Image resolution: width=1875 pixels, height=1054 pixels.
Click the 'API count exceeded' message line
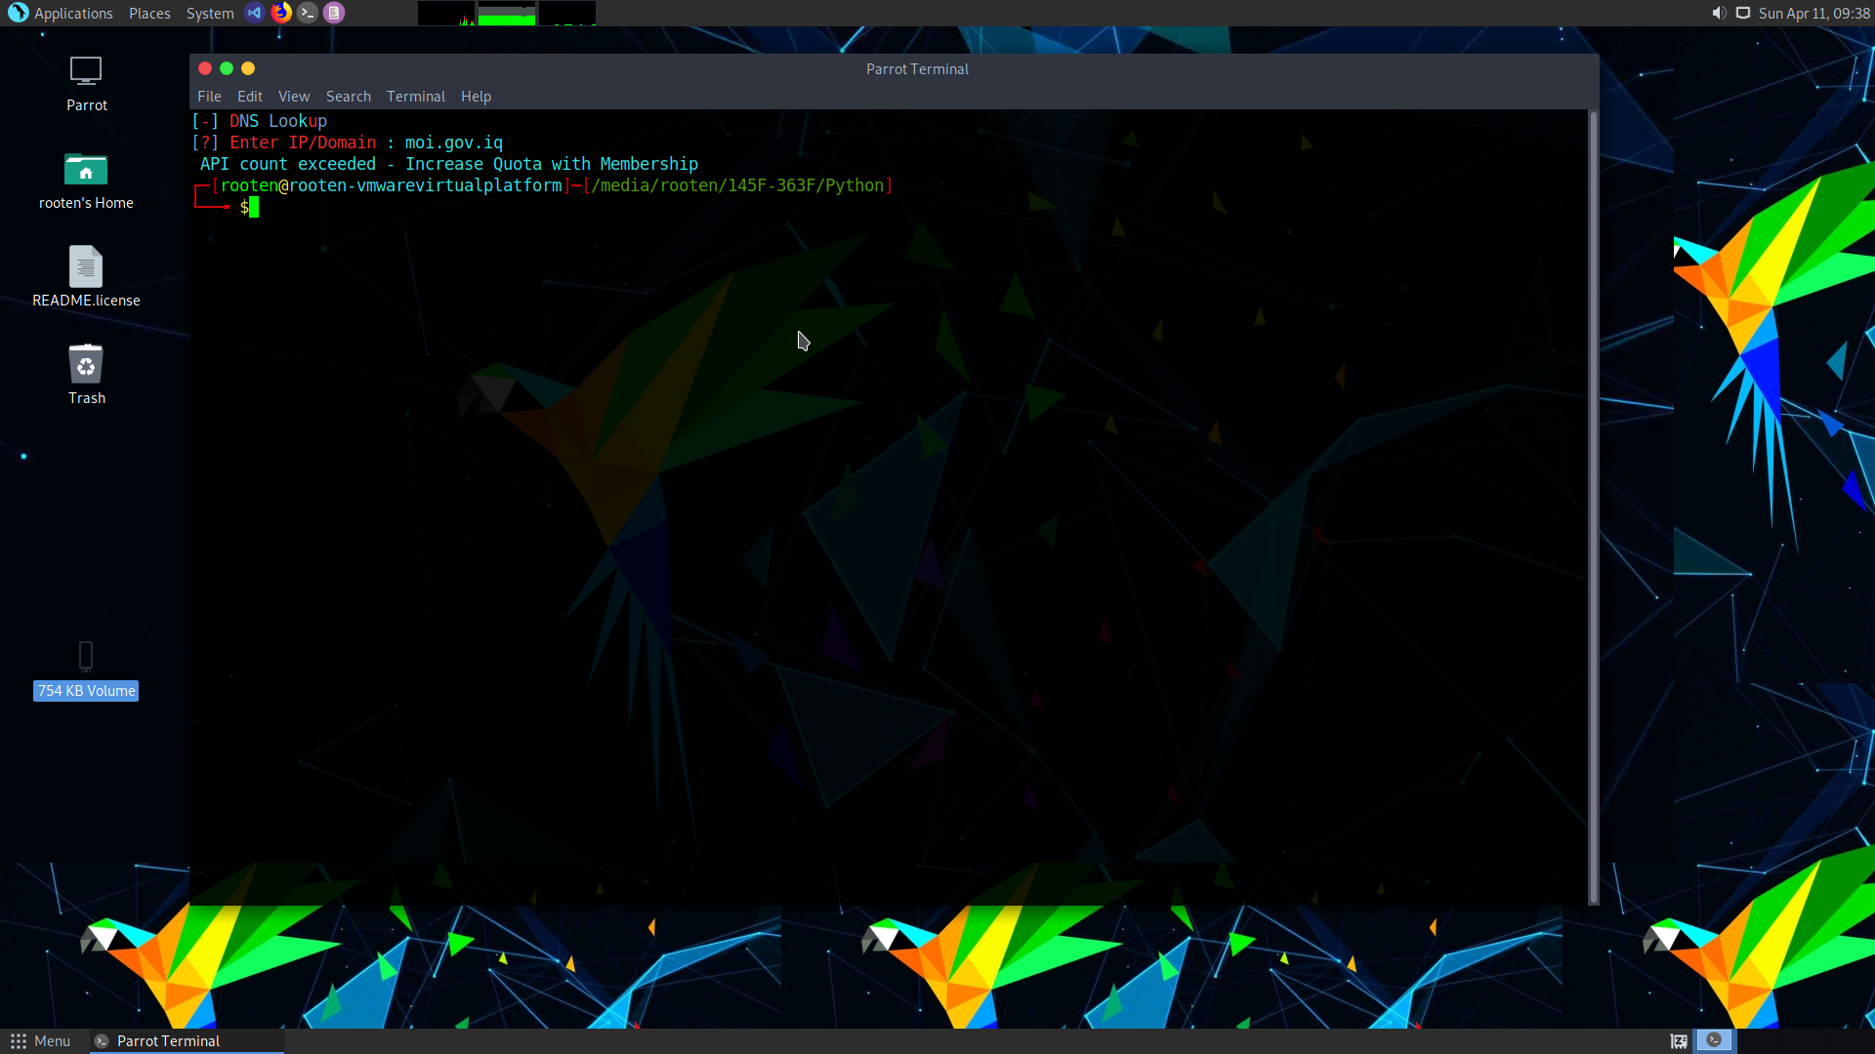(449, 164)
